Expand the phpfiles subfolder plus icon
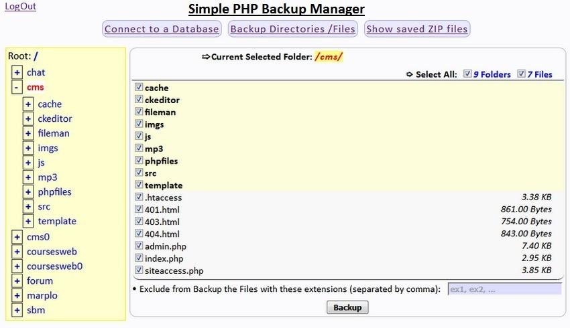This screenshot has width=570, height=328. tap(27, 192)
